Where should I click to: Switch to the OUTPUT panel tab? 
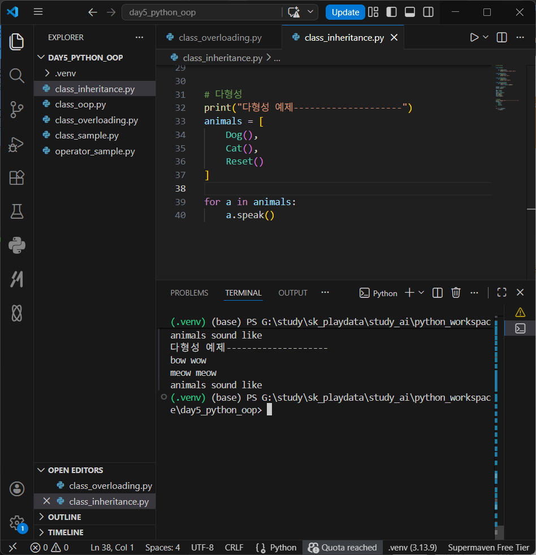click(293, 293)
